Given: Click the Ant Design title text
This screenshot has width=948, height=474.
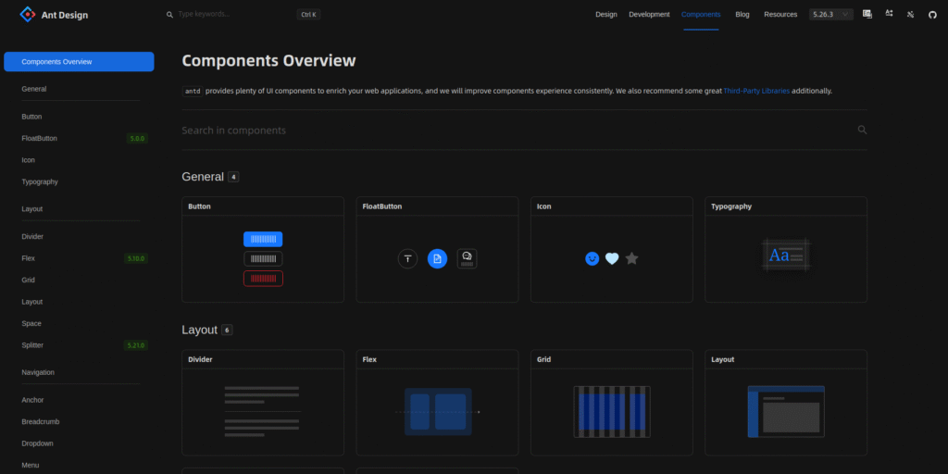Looking at the screenshot, I should [64, 15].
